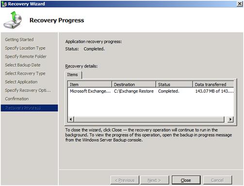Image resolution: width=244 pixels, height=186 pixels.
Task: Click the left scroll arrow in the items list
Action: click(x=71, y=119)
